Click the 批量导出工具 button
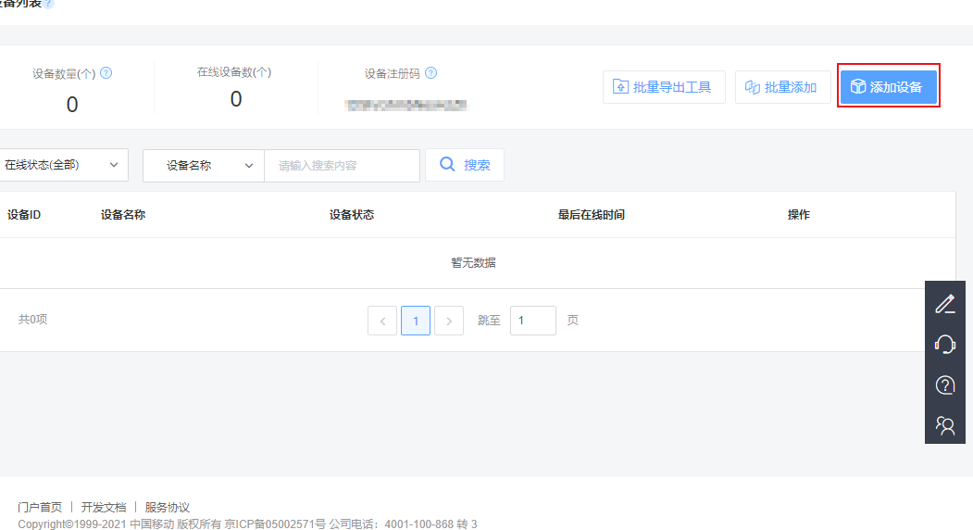Viewport: 973px width, 530px height. [x=664, y=87]
